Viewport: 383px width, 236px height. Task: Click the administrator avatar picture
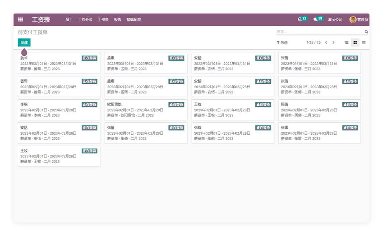(353, 19)
